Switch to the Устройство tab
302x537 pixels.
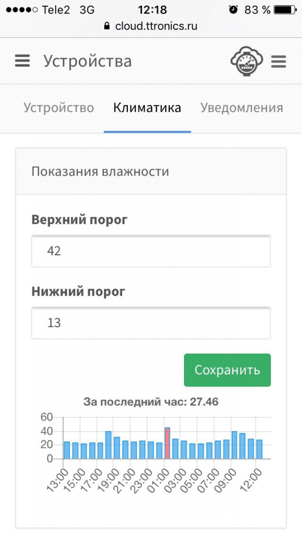click(x=59, y=108)
